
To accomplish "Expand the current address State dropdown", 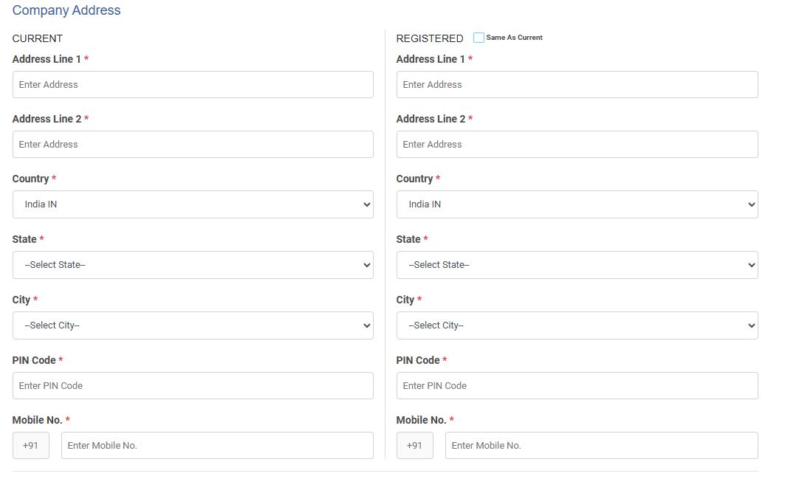I will [x=193, y=265].
